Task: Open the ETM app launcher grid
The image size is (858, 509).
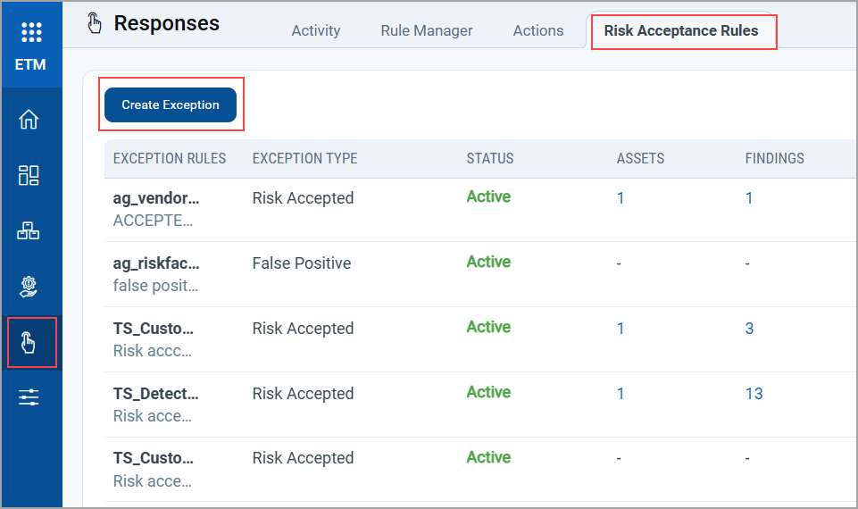Action: [x=31, y=32]
